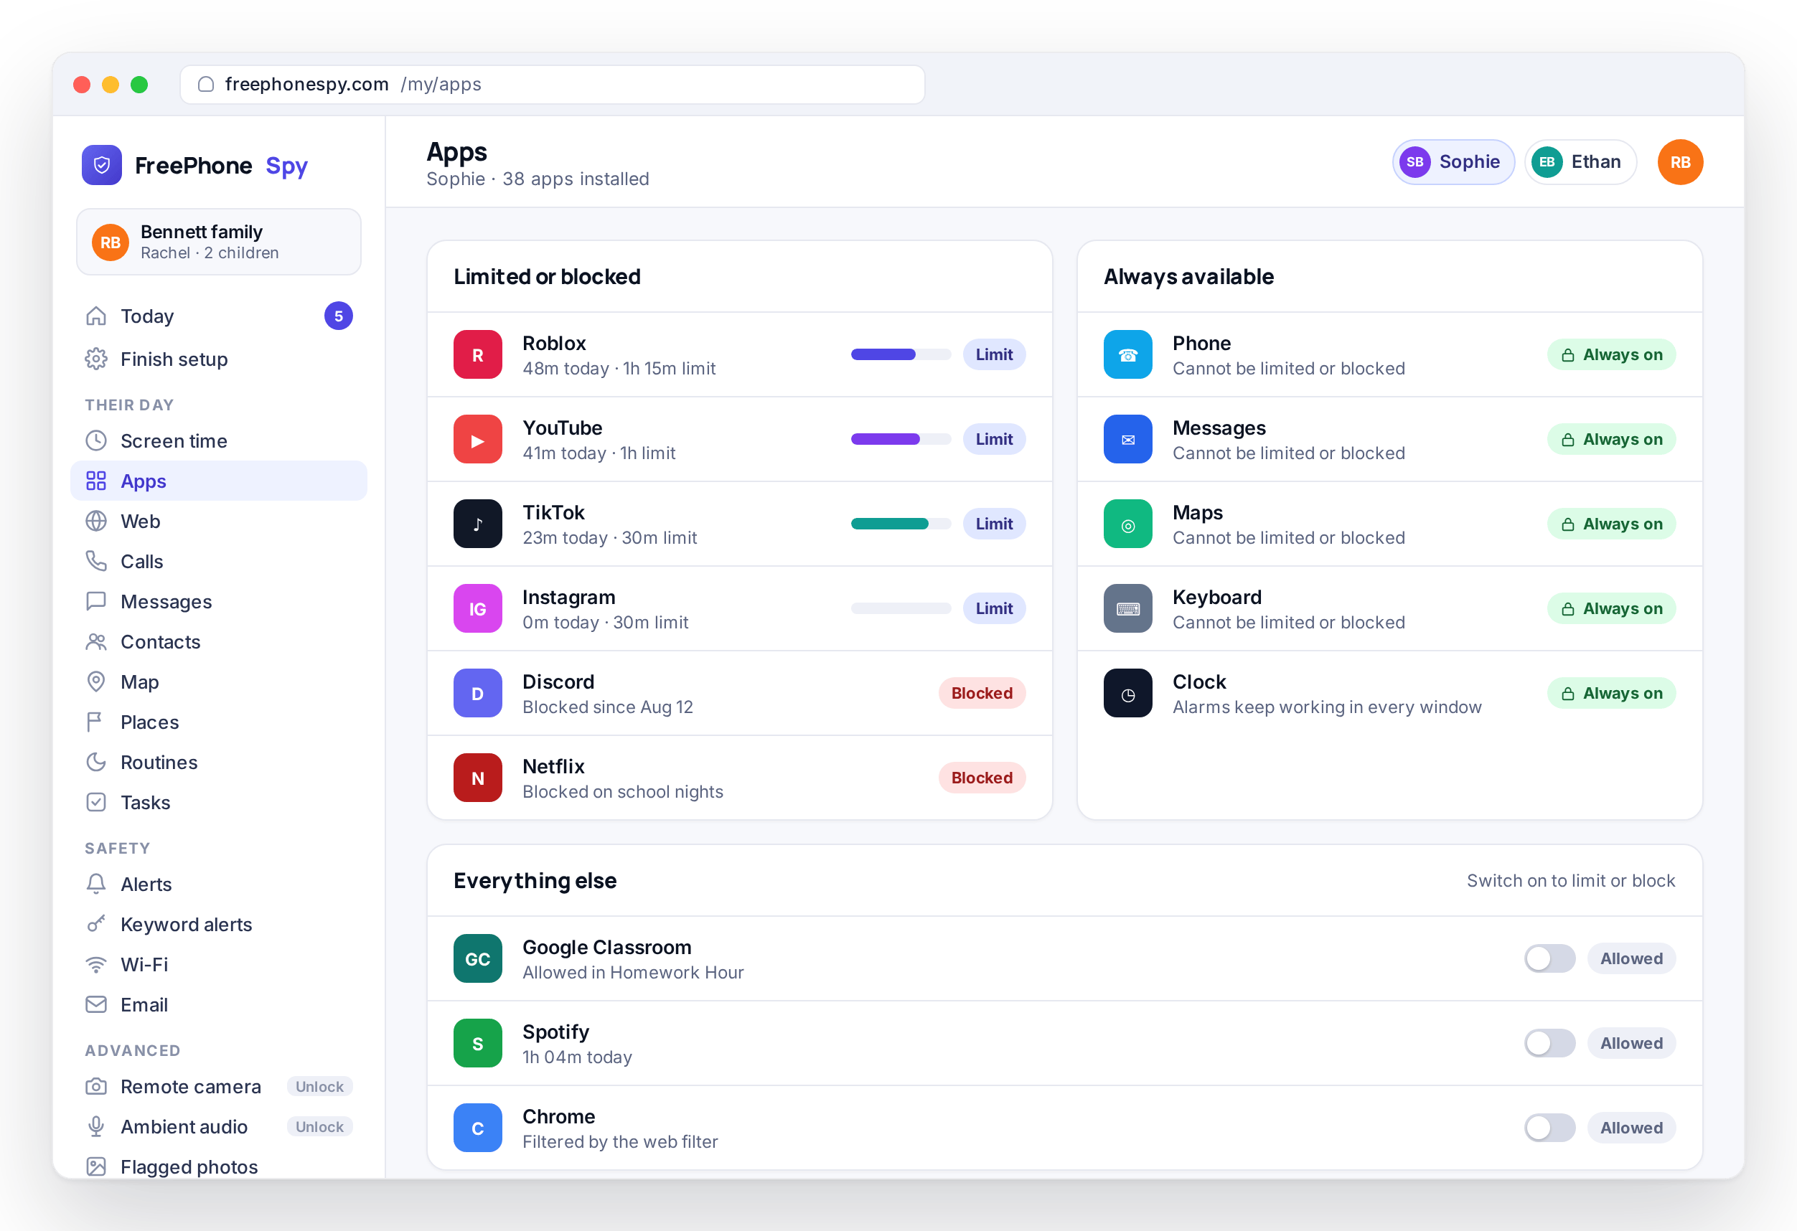This screenshot has width=1797, height=1231.
Task: Switch to Ethan's profile
Action: (x=1580, y=162)
